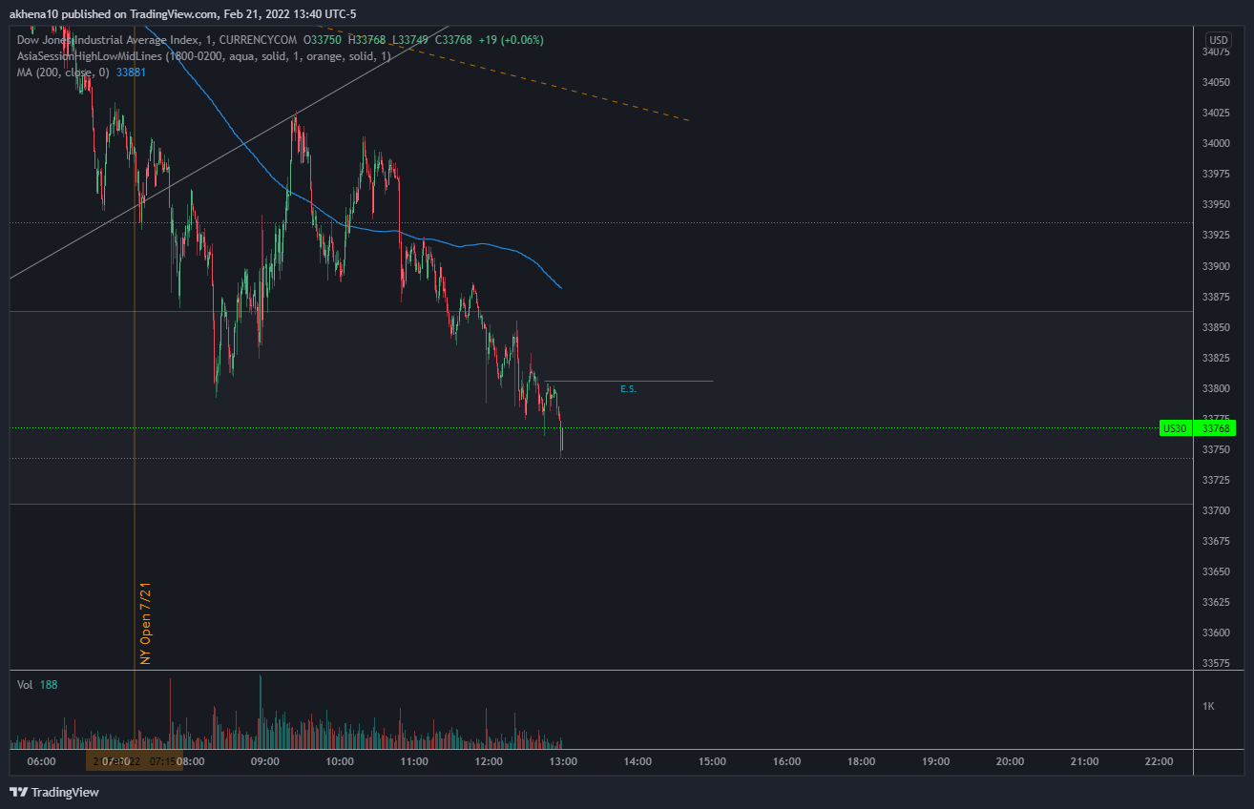This screenshot has height=809, width=1254.
Task: Click the highlighted date marker on time axis
Action: coord(135,761)
